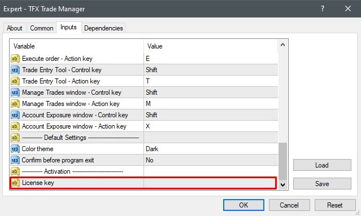Click the Save button

pyautogui.click(x=322, y=184)
